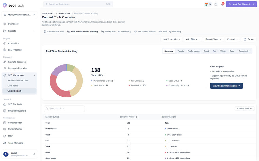Open the Dashboard sidebar icon
The height and width of the screenshot is (161, 259).
coord(5,24)
